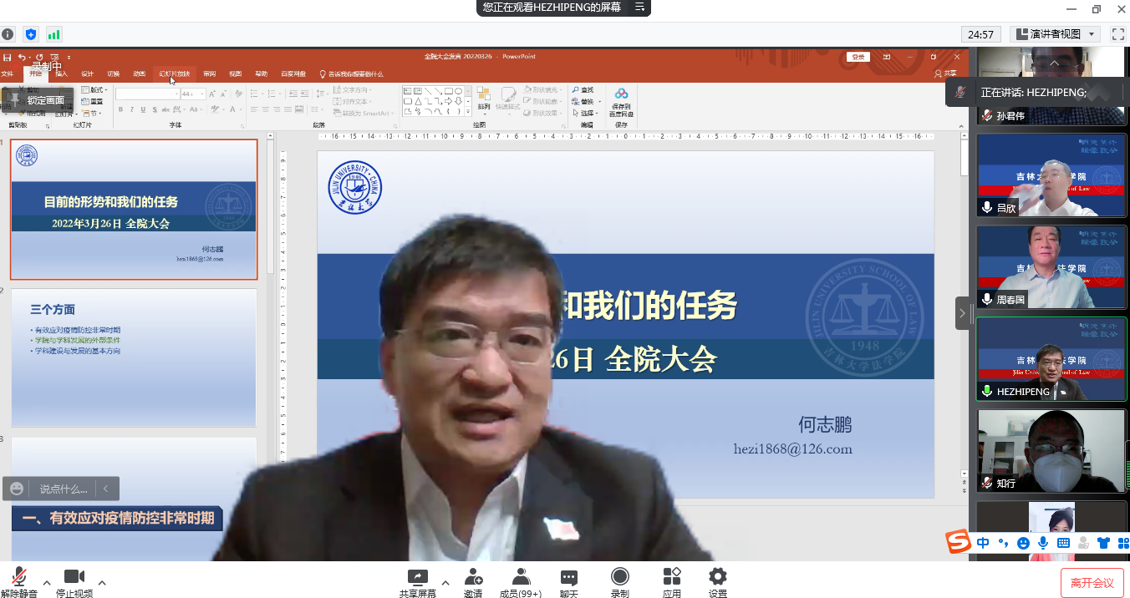The height and width of the screenshot is (598, 1130).
Task: Open the screen-share banner menu icon
Action: 639,8
